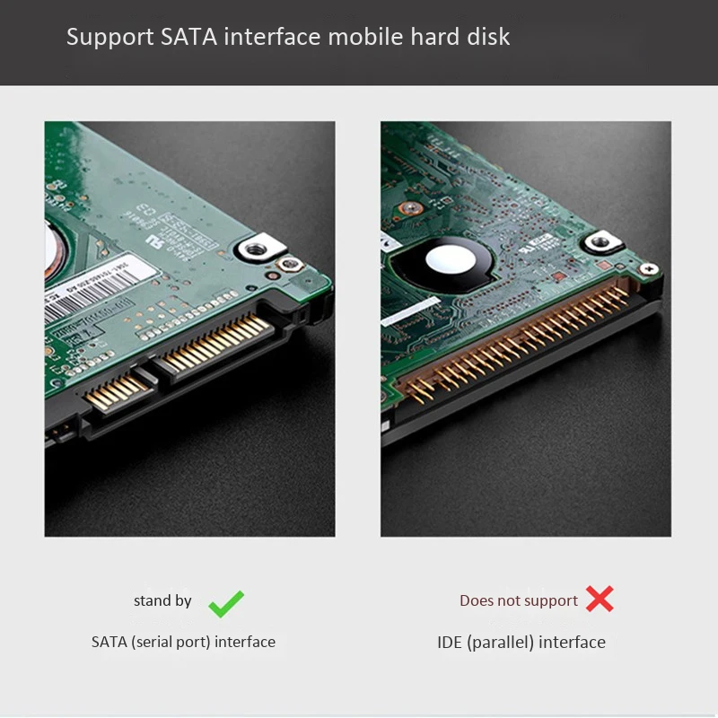Click the IDE hard drive photo
The width and height of the screenshot is (718, 718).
pyautogui.click(x=526, y=328)
